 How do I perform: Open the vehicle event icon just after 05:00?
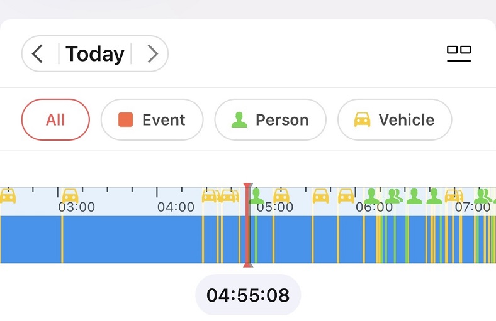pos(281,195)
